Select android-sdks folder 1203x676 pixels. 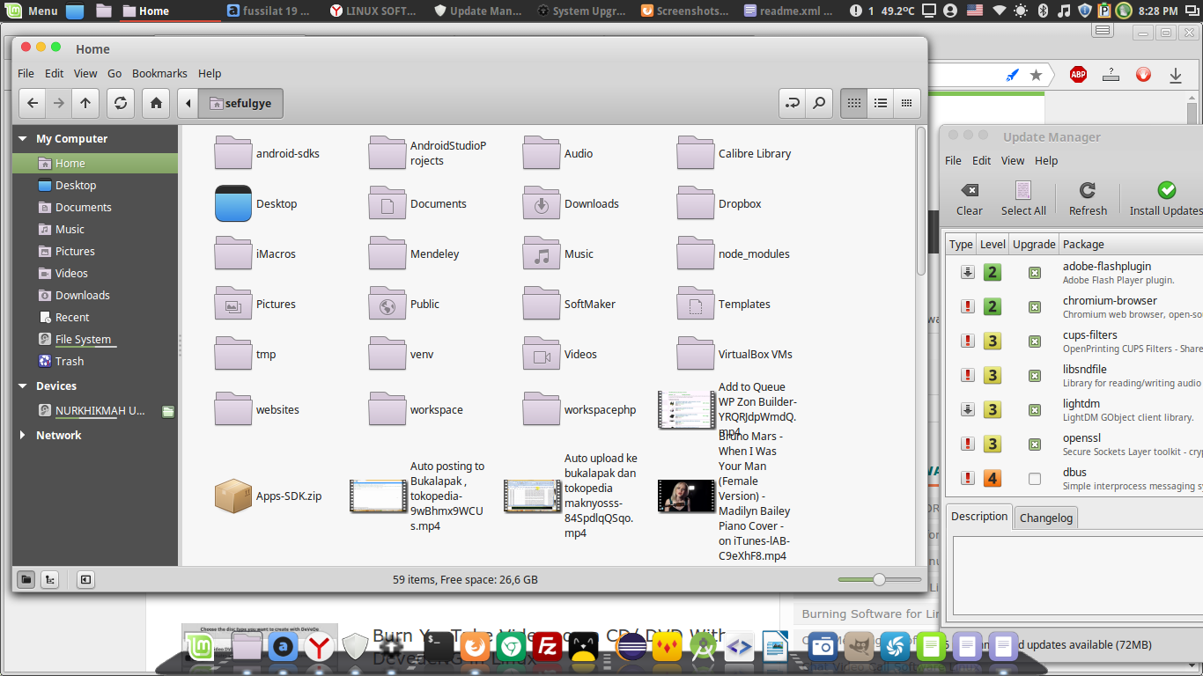point(268,153)
